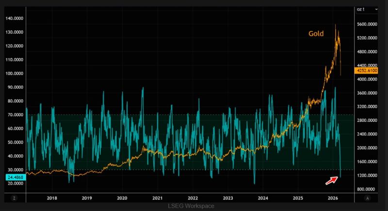Click the 130.0000 left axis label
388x211 pixels.
pos(15,32)
